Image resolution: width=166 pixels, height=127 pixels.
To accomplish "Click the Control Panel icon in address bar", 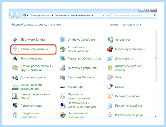I will click(x=24, y=15).
